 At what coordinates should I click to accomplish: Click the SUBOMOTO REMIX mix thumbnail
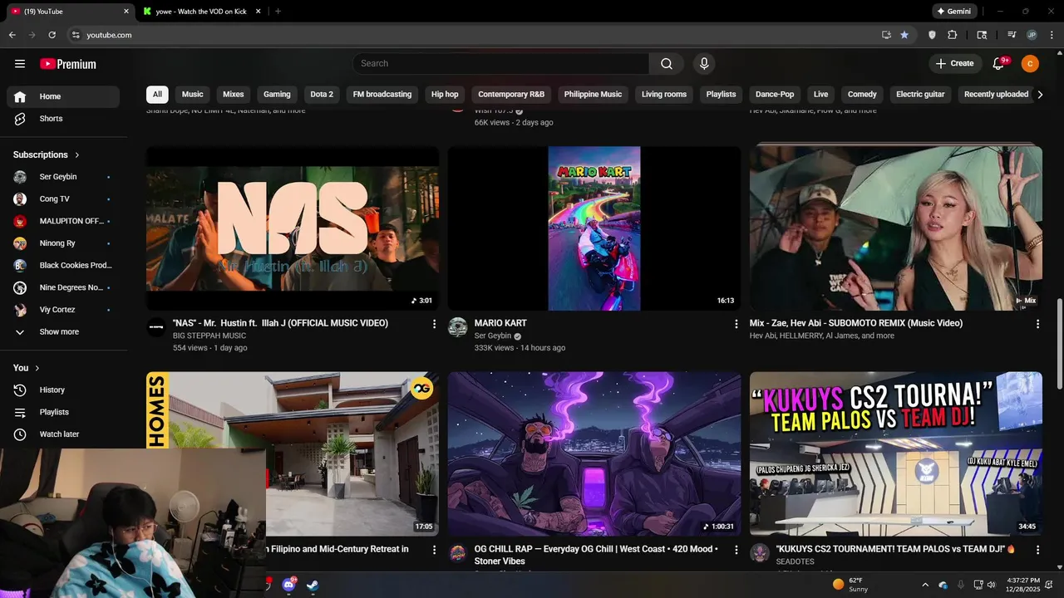[x=896, y=228]
